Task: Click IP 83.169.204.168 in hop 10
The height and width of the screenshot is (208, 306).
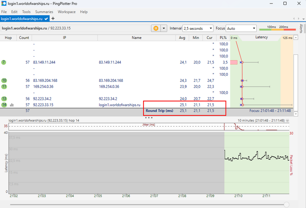Action: click(45, 80)
